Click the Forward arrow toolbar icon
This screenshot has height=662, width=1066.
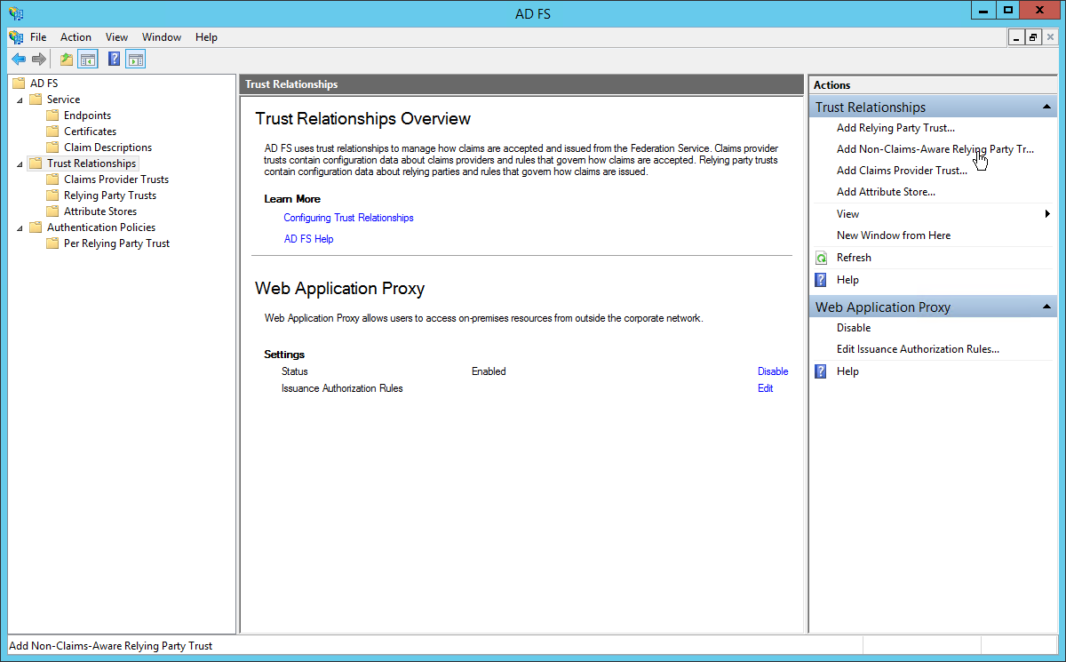[38, 60]
